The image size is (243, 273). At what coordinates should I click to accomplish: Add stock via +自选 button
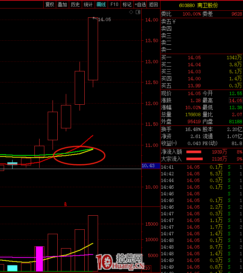tap(140, 4)
